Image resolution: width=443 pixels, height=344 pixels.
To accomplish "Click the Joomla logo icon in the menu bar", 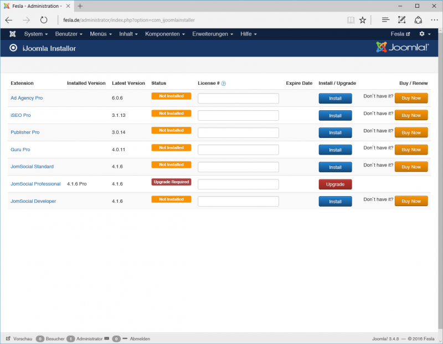I will [12, 34].
